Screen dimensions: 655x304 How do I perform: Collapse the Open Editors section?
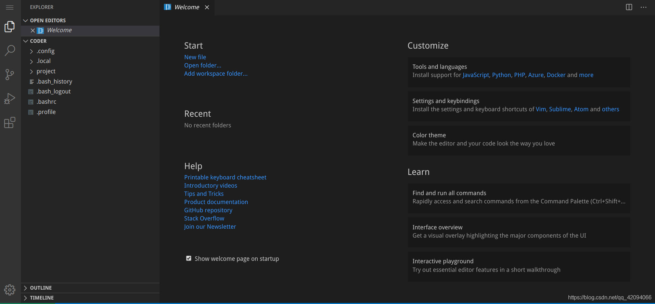[25, 21]
